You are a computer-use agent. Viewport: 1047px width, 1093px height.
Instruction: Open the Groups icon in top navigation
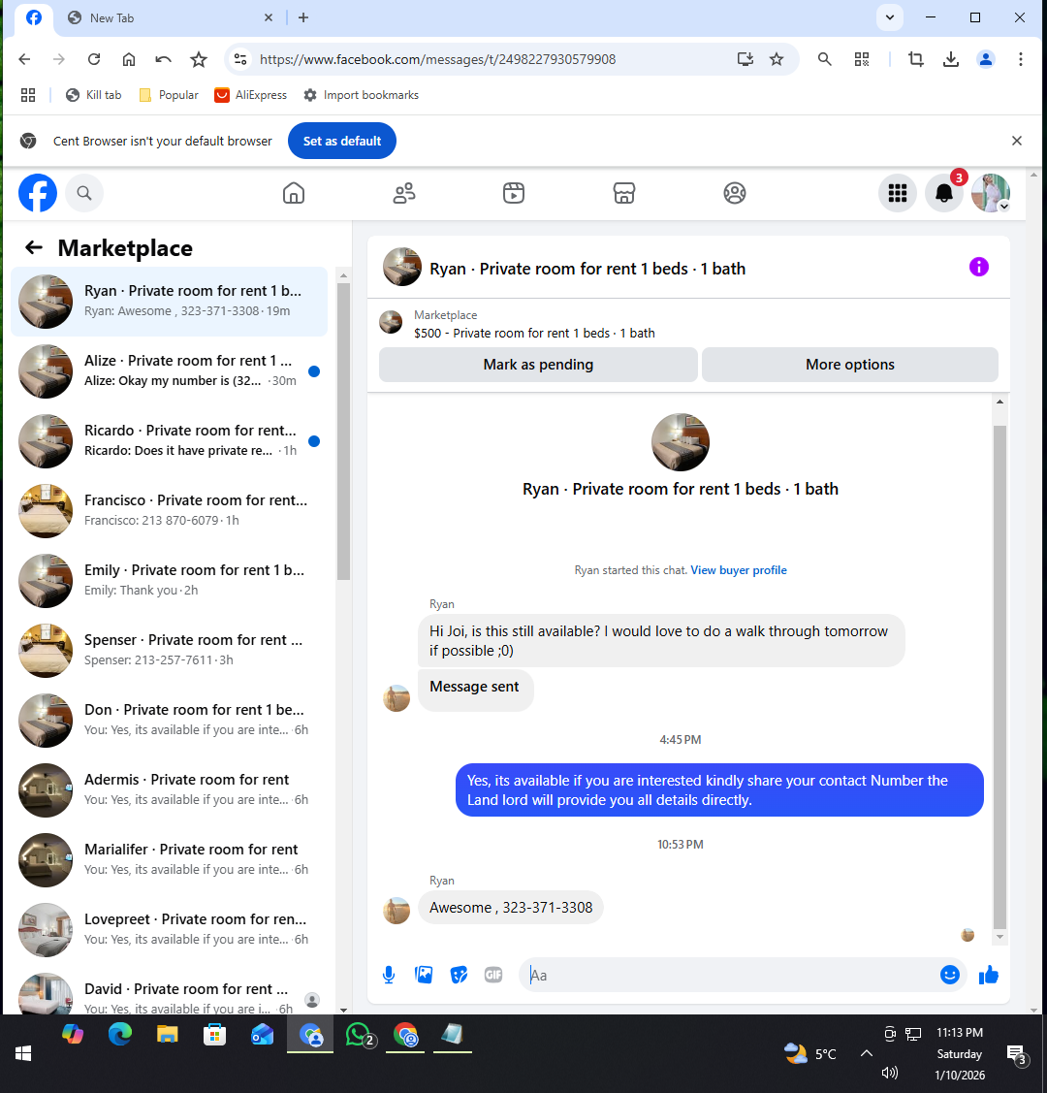[734, 193]
